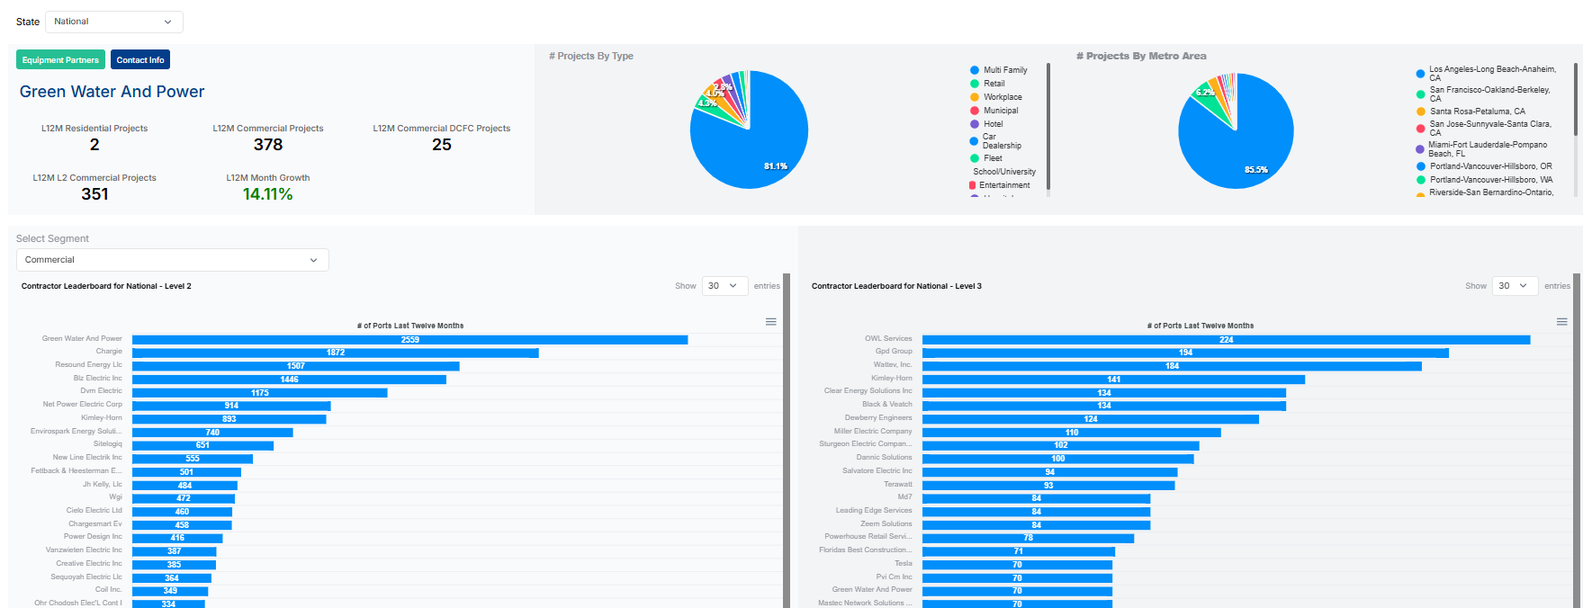Open the Level 2 chart hamburger menu
Viewport: 1583px width, 608px height.
[770, 322]
